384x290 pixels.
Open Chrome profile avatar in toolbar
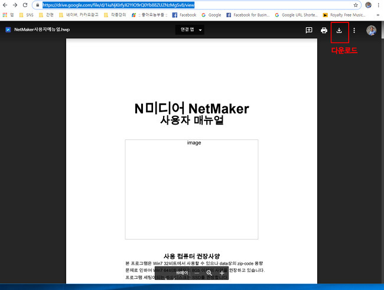click(368, 5)
